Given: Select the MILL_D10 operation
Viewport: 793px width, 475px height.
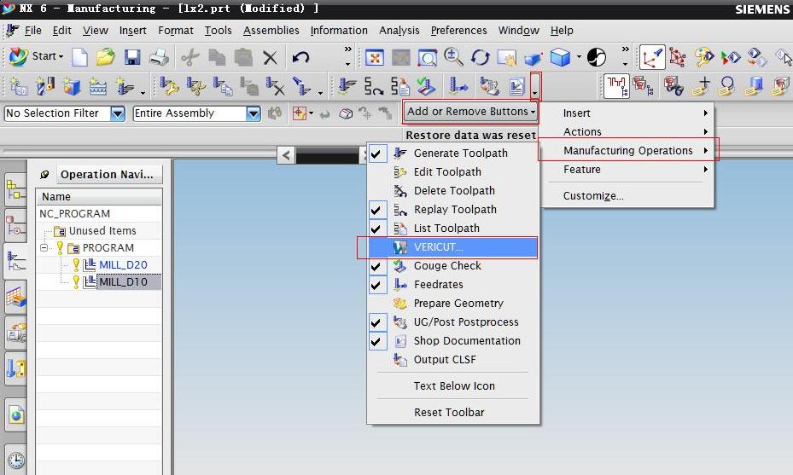Looking at the screenshot, I should [x=123, y=282].
